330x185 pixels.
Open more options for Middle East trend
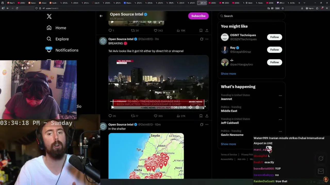point(280,107)
